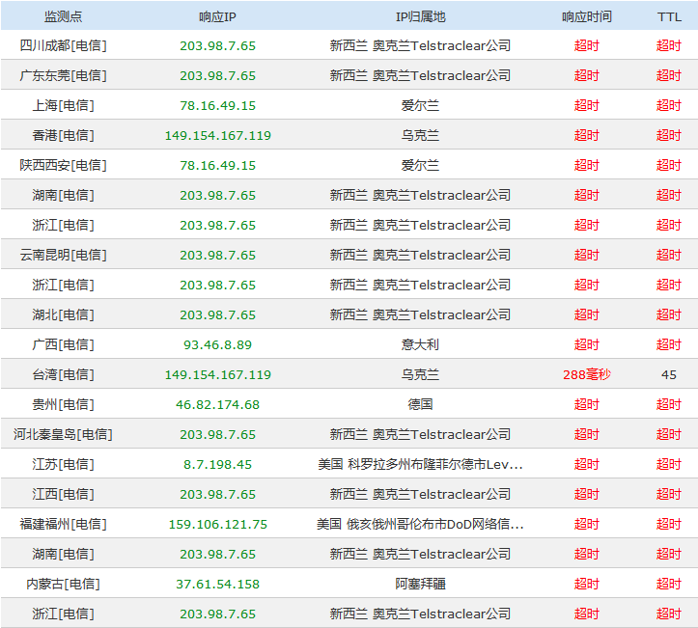Click 超时 TTL in the 内蒙古 row
This screenshot has height=628, width=698.
click(669, 584)
